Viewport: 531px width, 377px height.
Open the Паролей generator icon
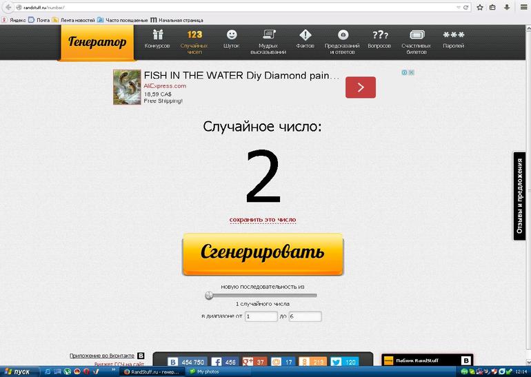453,35
